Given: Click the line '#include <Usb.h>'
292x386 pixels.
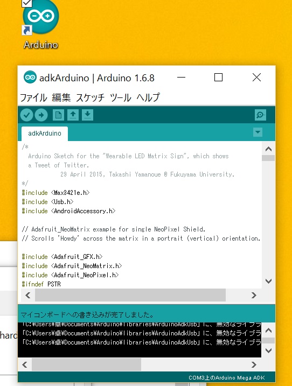Looking at the screenshot, I should pyautogui.click(x=47, y=202).
